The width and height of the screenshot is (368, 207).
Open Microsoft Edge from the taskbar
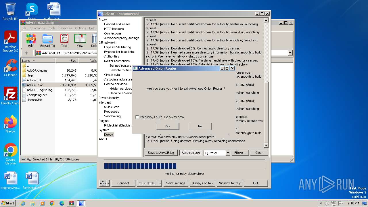62,203
